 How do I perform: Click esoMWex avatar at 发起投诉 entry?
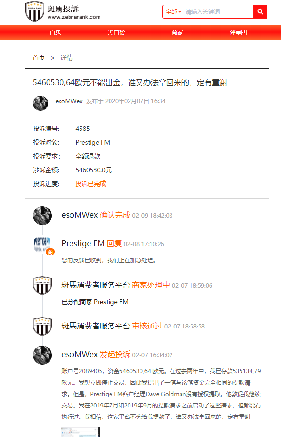pyautogui.click(x=42, y=355)
